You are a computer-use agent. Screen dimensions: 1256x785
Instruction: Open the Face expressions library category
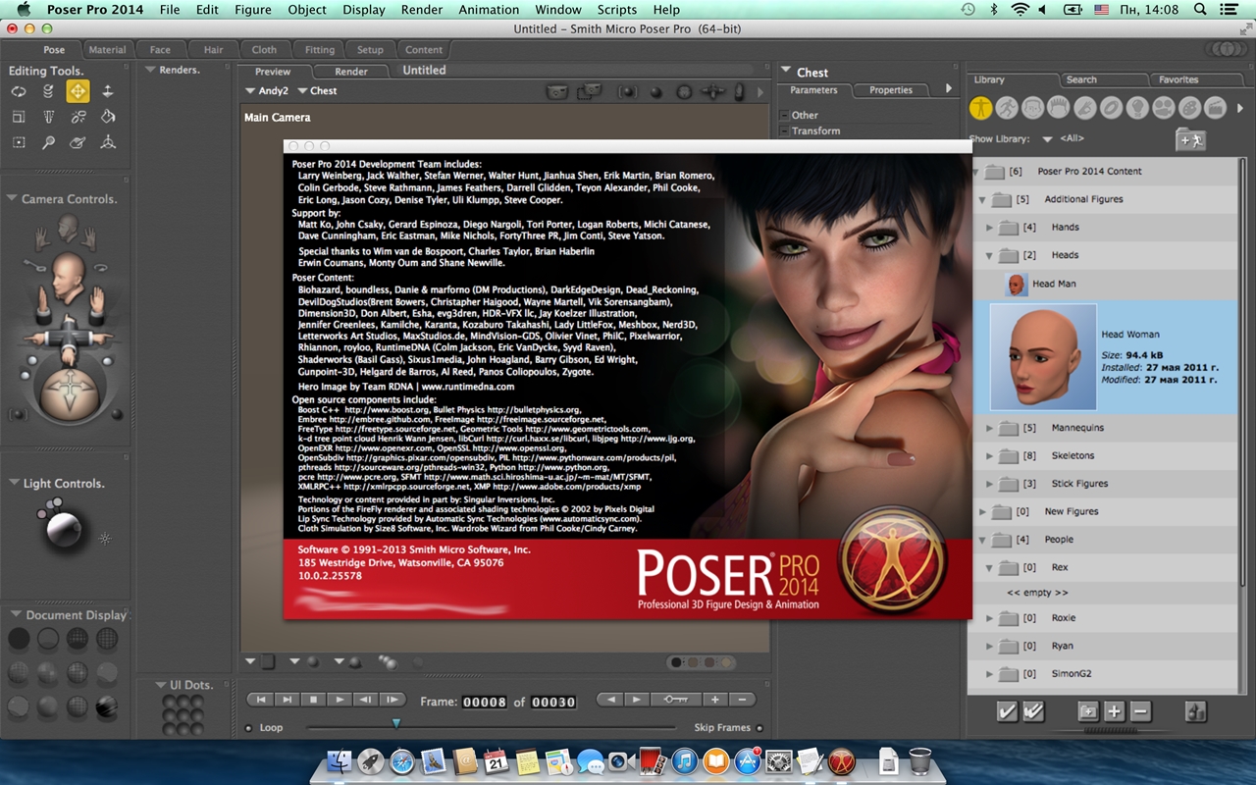(x=1032, y=108)
